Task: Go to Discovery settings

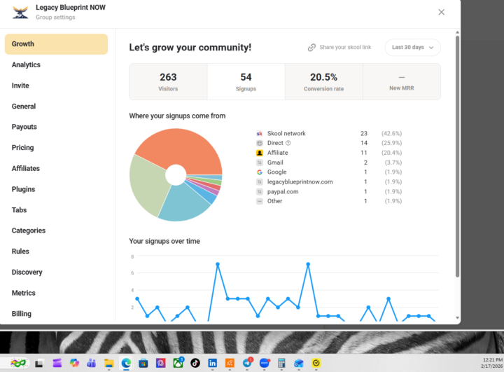Action: [x=27, y=273]
